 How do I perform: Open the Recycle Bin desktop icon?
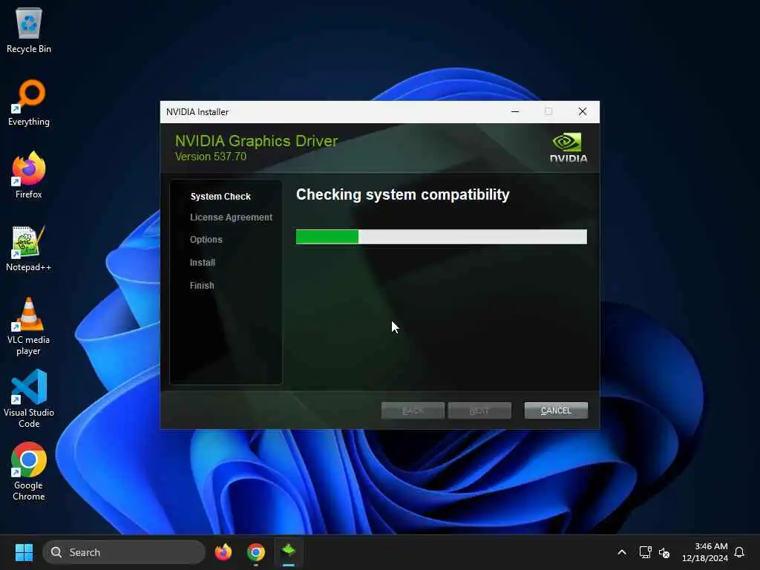pos(29,30)
